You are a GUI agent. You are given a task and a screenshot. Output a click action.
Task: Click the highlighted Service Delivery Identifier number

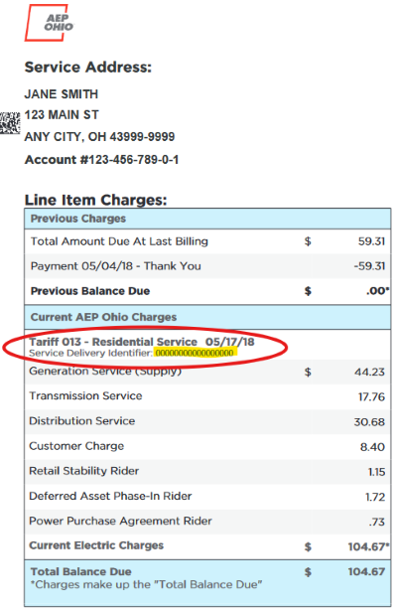195,353
